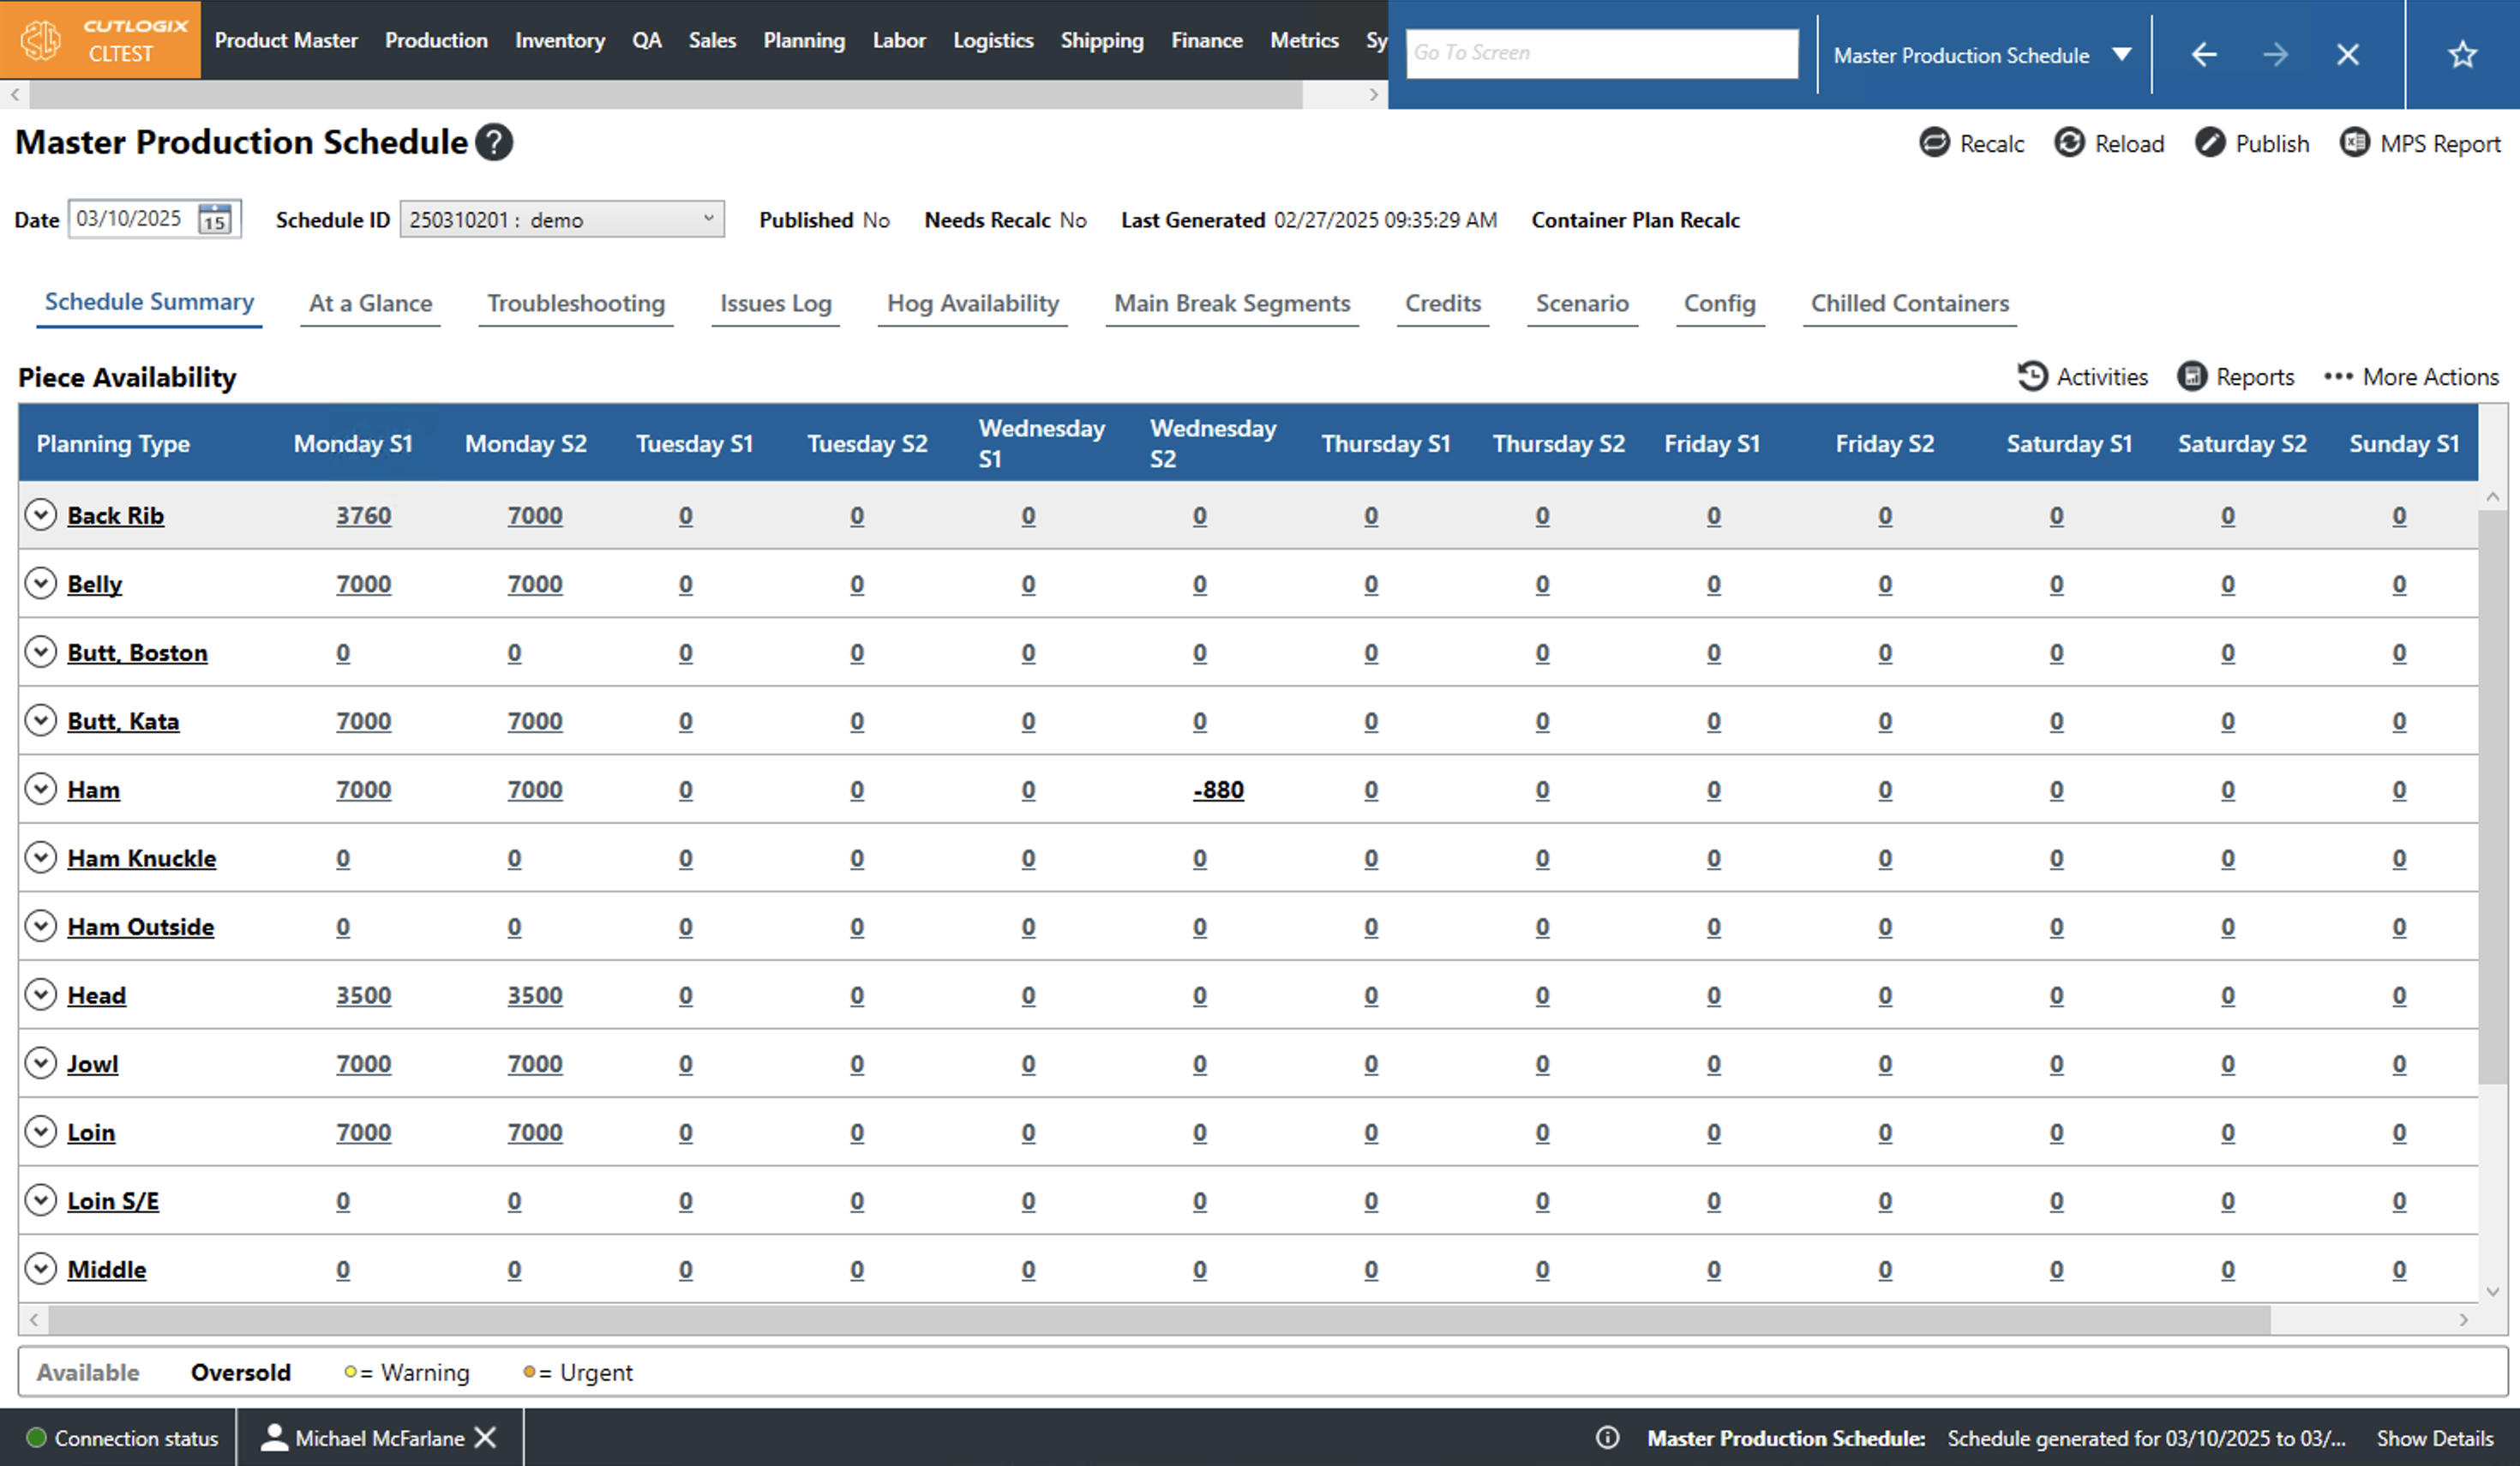
Task: Open Activities history icon
Action: [2031, 376]
